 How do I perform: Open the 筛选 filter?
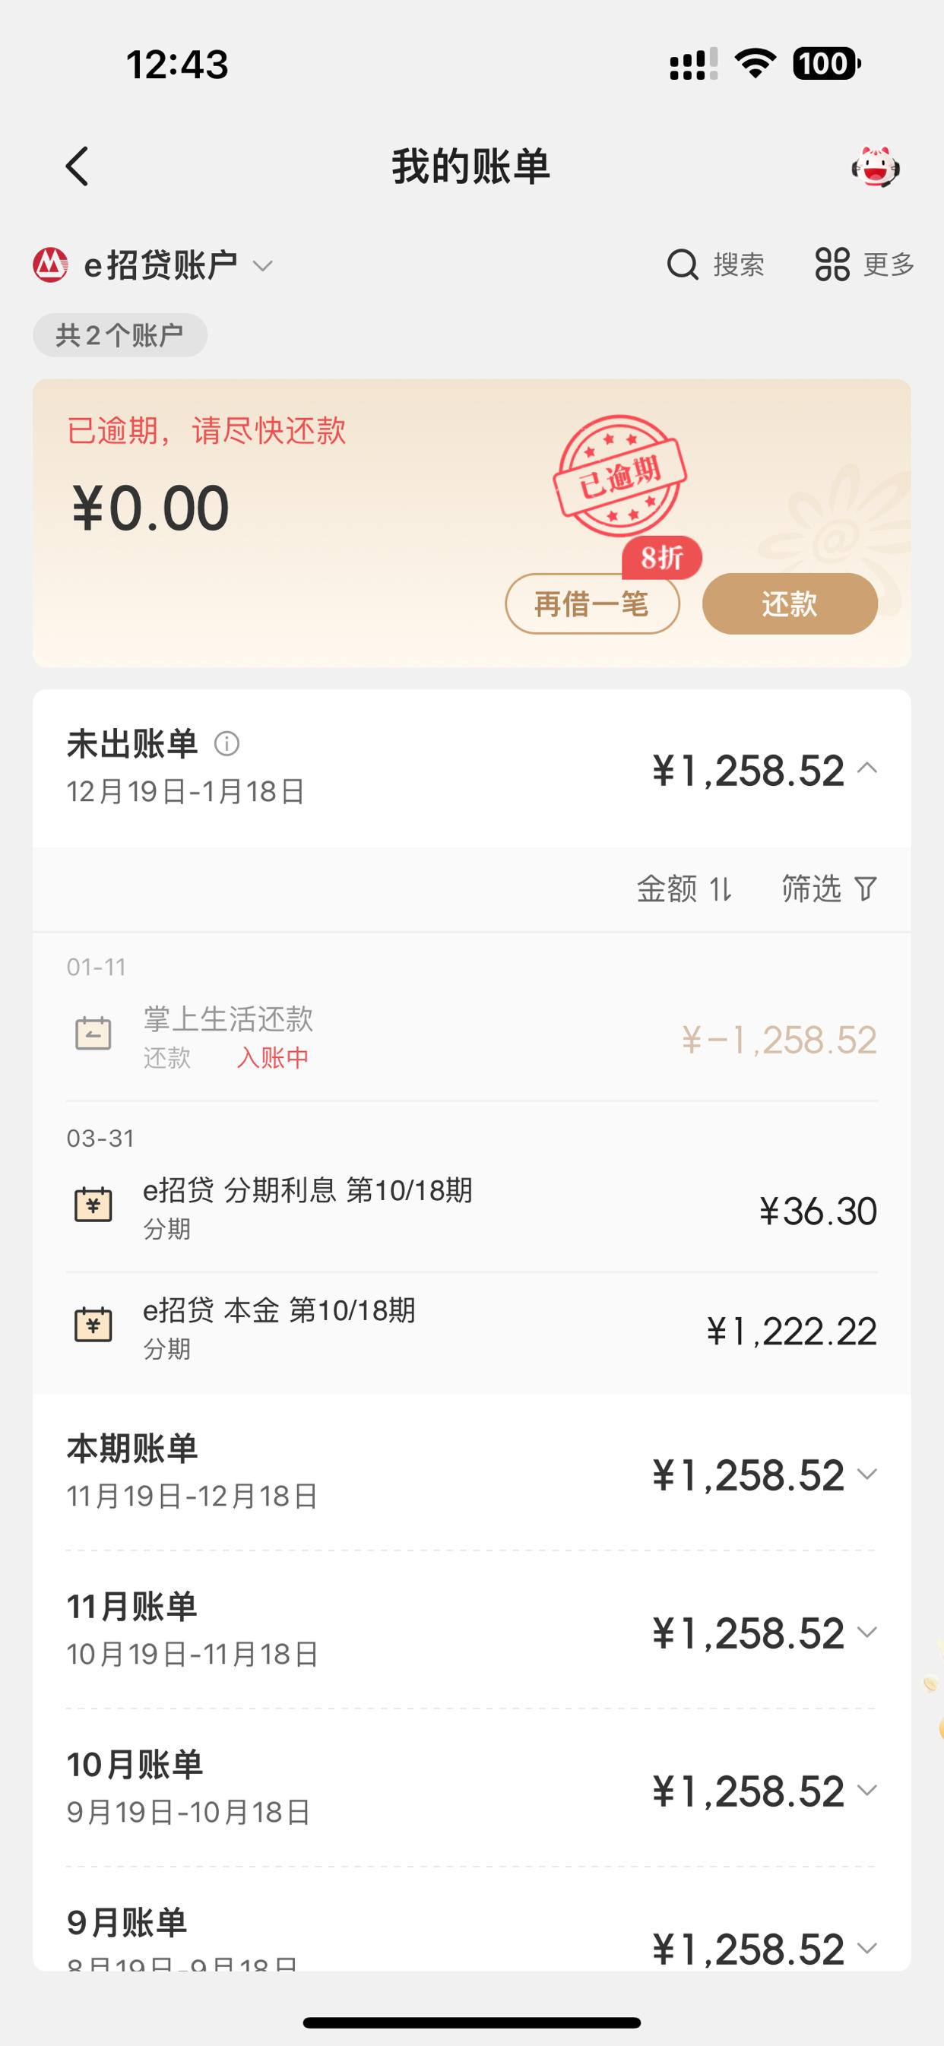(x=829, y=888)
